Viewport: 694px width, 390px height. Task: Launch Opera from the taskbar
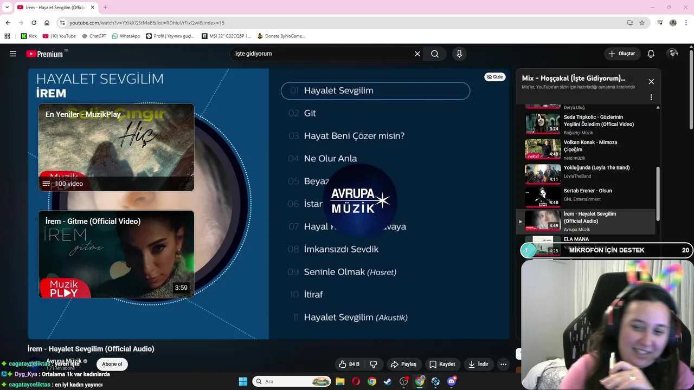356,381
